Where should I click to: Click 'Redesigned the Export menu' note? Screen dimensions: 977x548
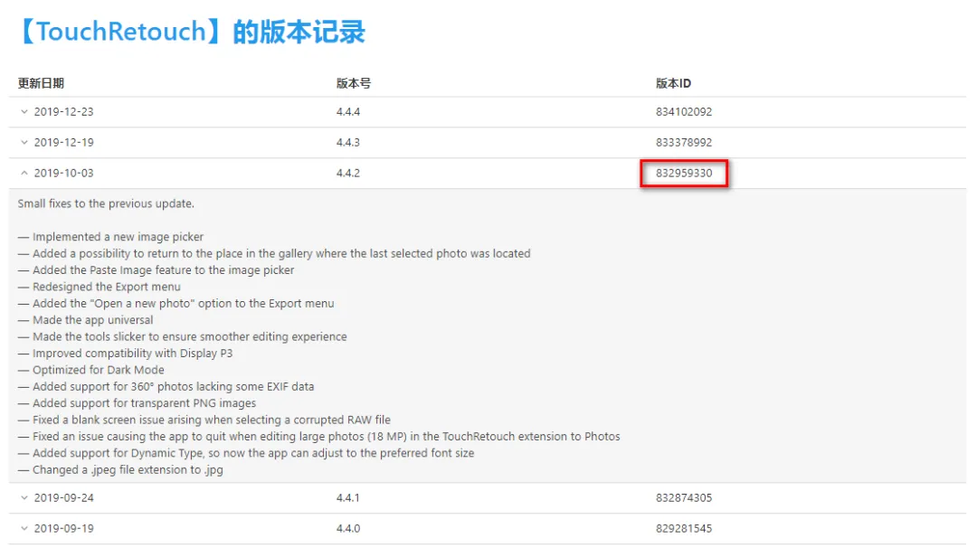(x=100, y=287)
